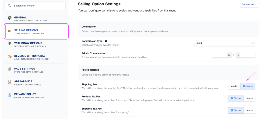The height and width of the screenshot is (119, 261).
Task: Click the Page Settings icon
Action: point(10,69)
